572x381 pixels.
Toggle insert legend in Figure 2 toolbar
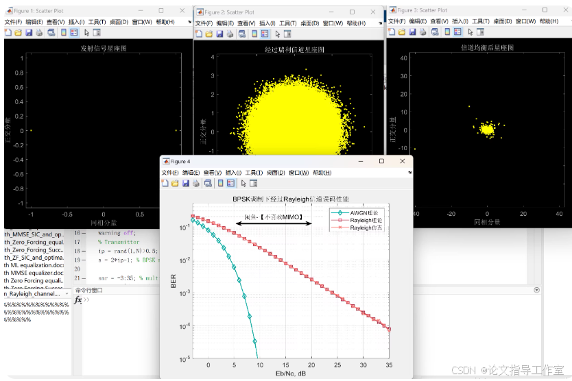tap(265, 34)
